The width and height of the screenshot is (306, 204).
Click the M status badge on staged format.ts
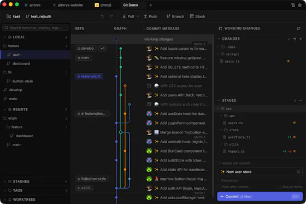(295, 151)
